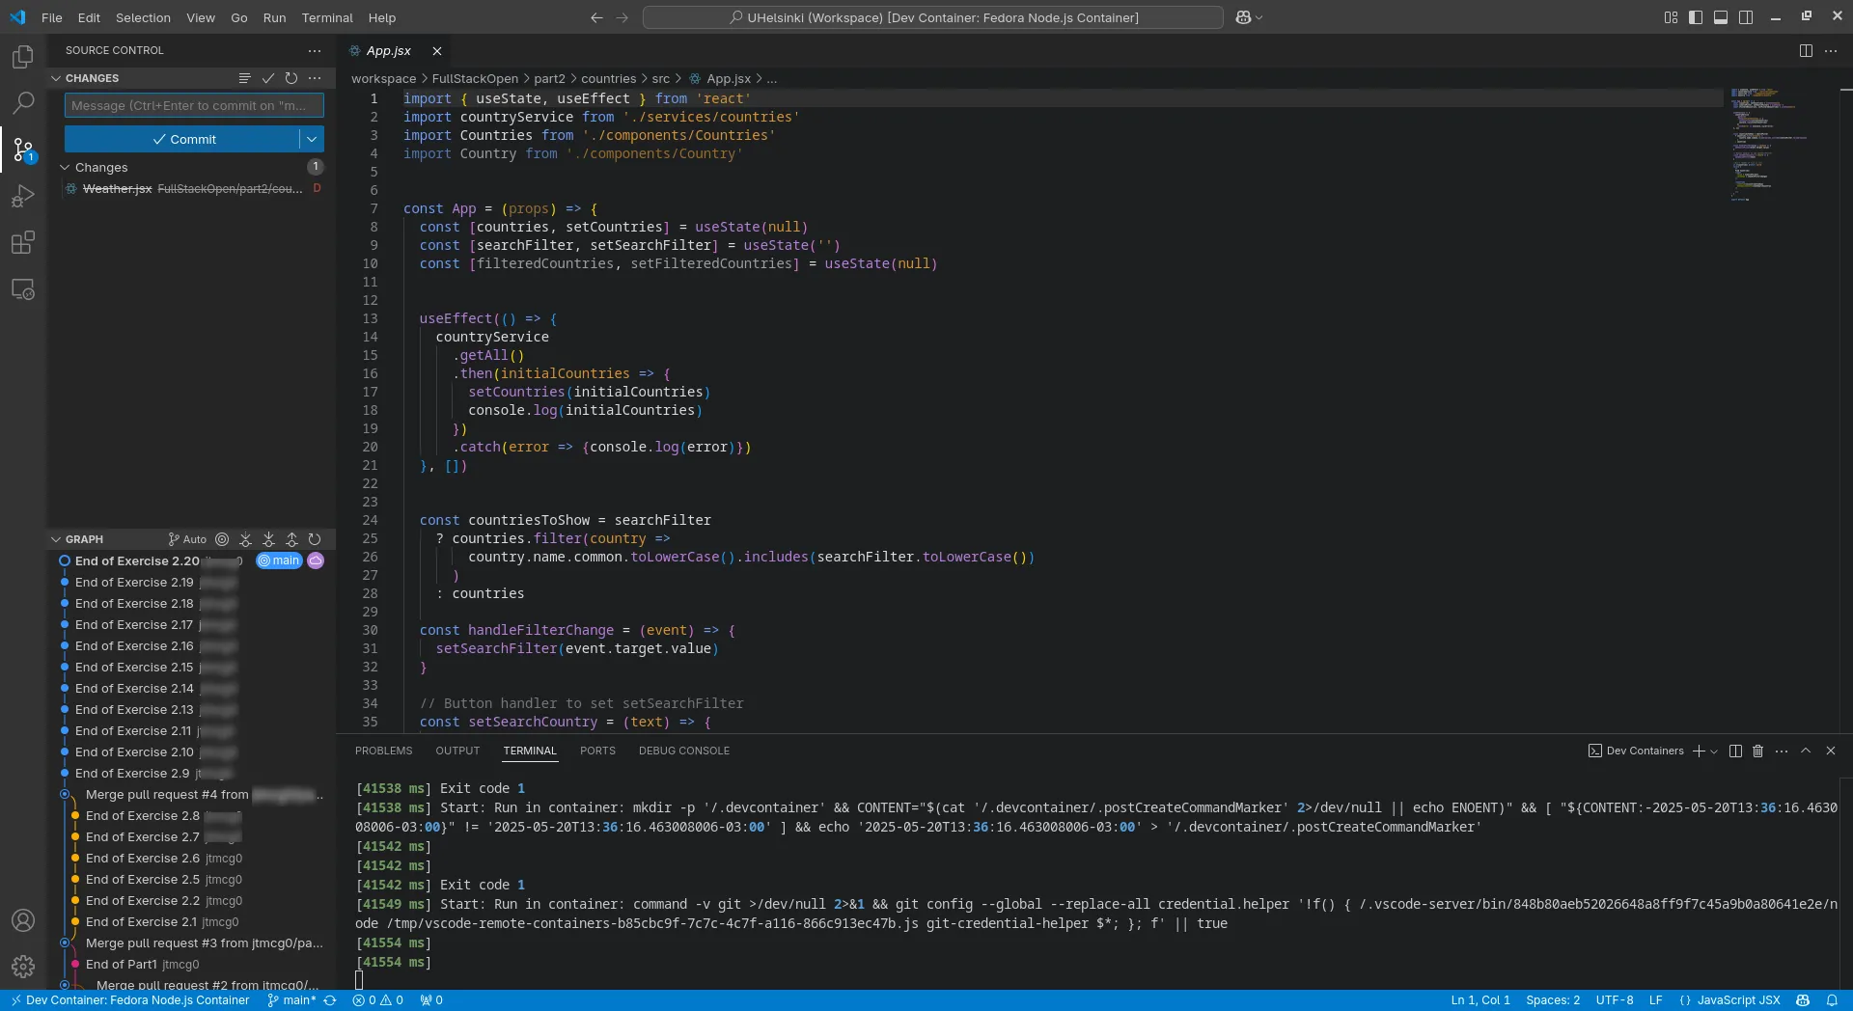Click the Kill Terminal trash icon
Screen dimensions: 1853x1011
click(x=1756, y=751)
